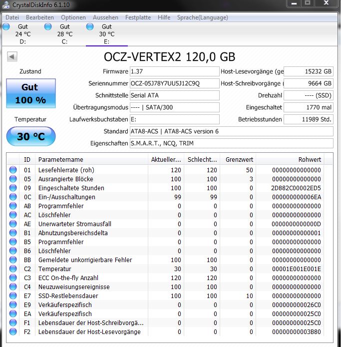The width and height of the screenshot is (341, 347).
Task: Click the status orb of E9 Verkäuferspezifisch
Action: [x=13, y=305]
